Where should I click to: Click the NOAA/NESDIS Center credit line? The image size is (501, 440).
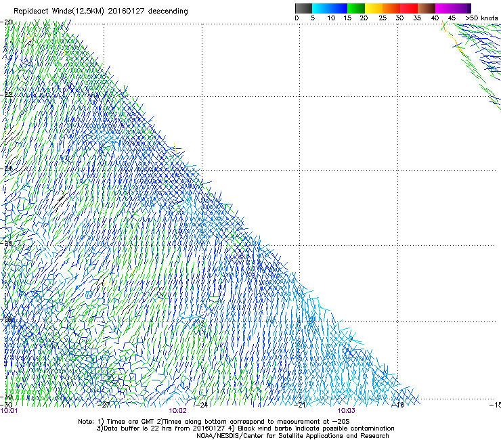(x=292, y=436)
